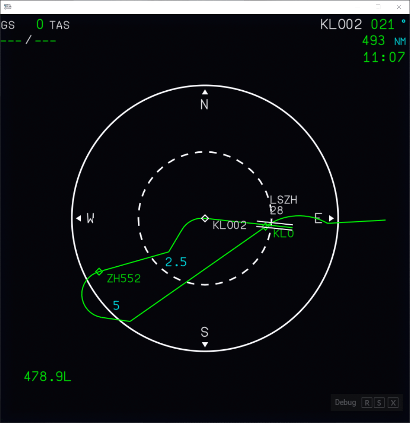
Task: Click the green waypoint diamond at runway
Action: pos(265,227)
